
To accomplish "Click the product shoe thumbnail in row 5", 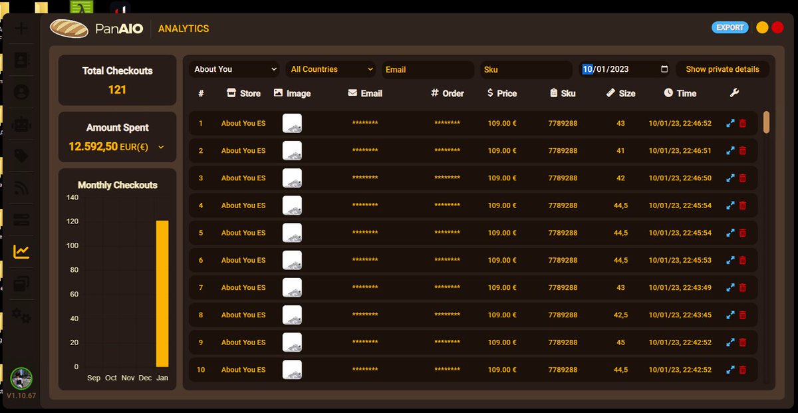I will (x=292, y=233).
